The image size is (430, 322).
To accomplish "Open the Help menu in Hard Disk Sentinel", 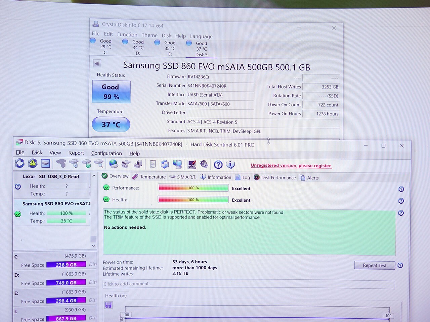I will [134, 153].
